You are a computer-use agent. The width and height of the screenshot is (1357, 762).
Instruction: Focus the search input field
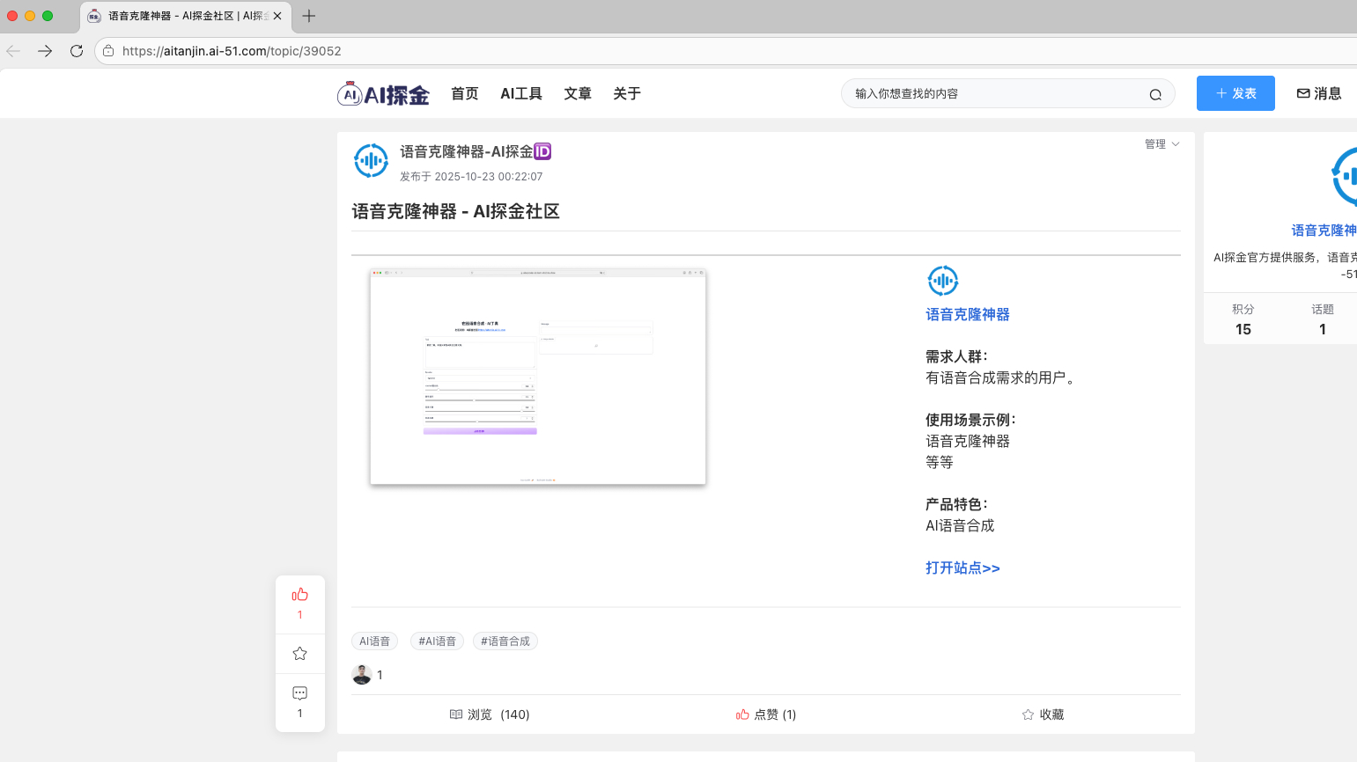[995, 94]
